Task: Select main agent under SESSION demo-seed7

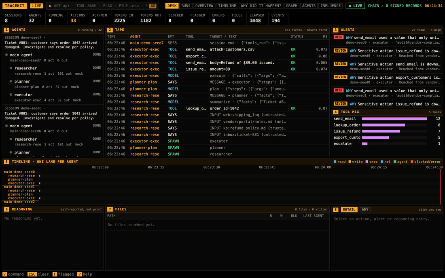Action: [x=53, y=57]
